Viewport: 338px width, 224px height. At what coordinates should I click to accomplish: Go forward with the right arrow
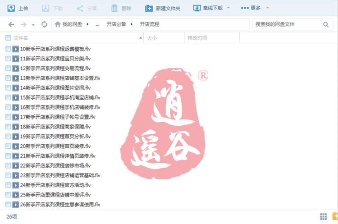click(x=23, y=25)
